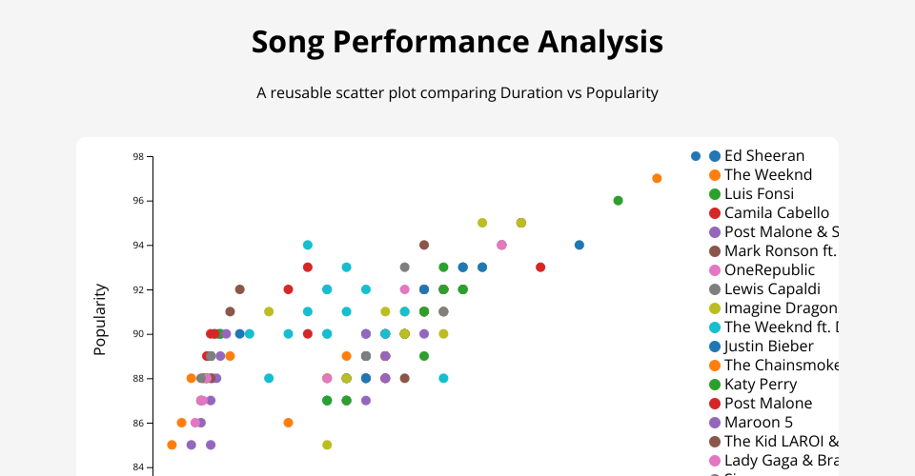Click the brown data point at popularity 94
This screenshot has width=915, height=476.
424,246
